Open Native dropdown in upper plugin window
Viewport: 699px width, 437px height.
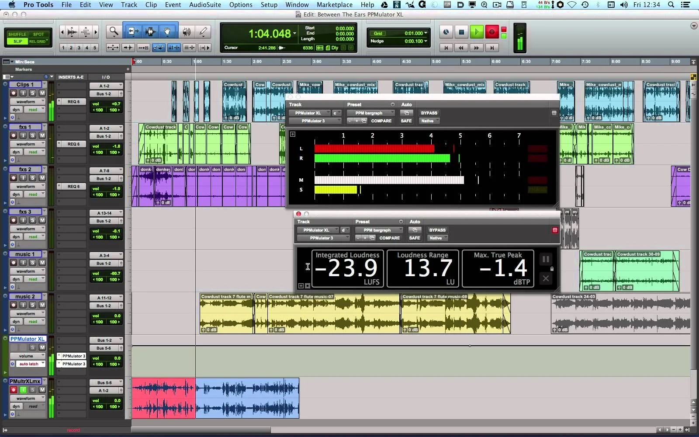point(430,121)
